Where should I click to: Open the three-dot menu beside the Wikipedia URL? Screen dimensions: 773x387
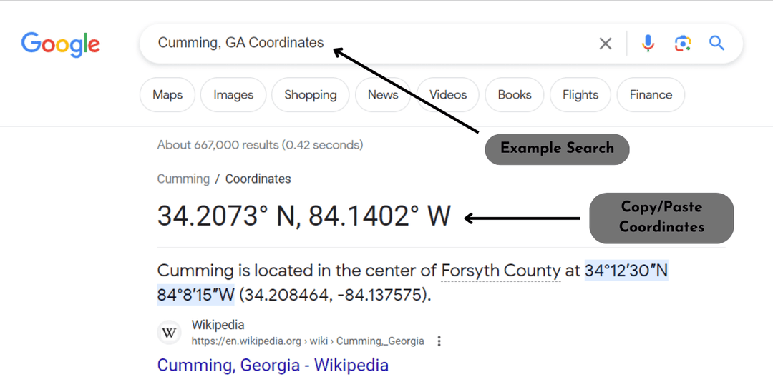coord(439,341)
